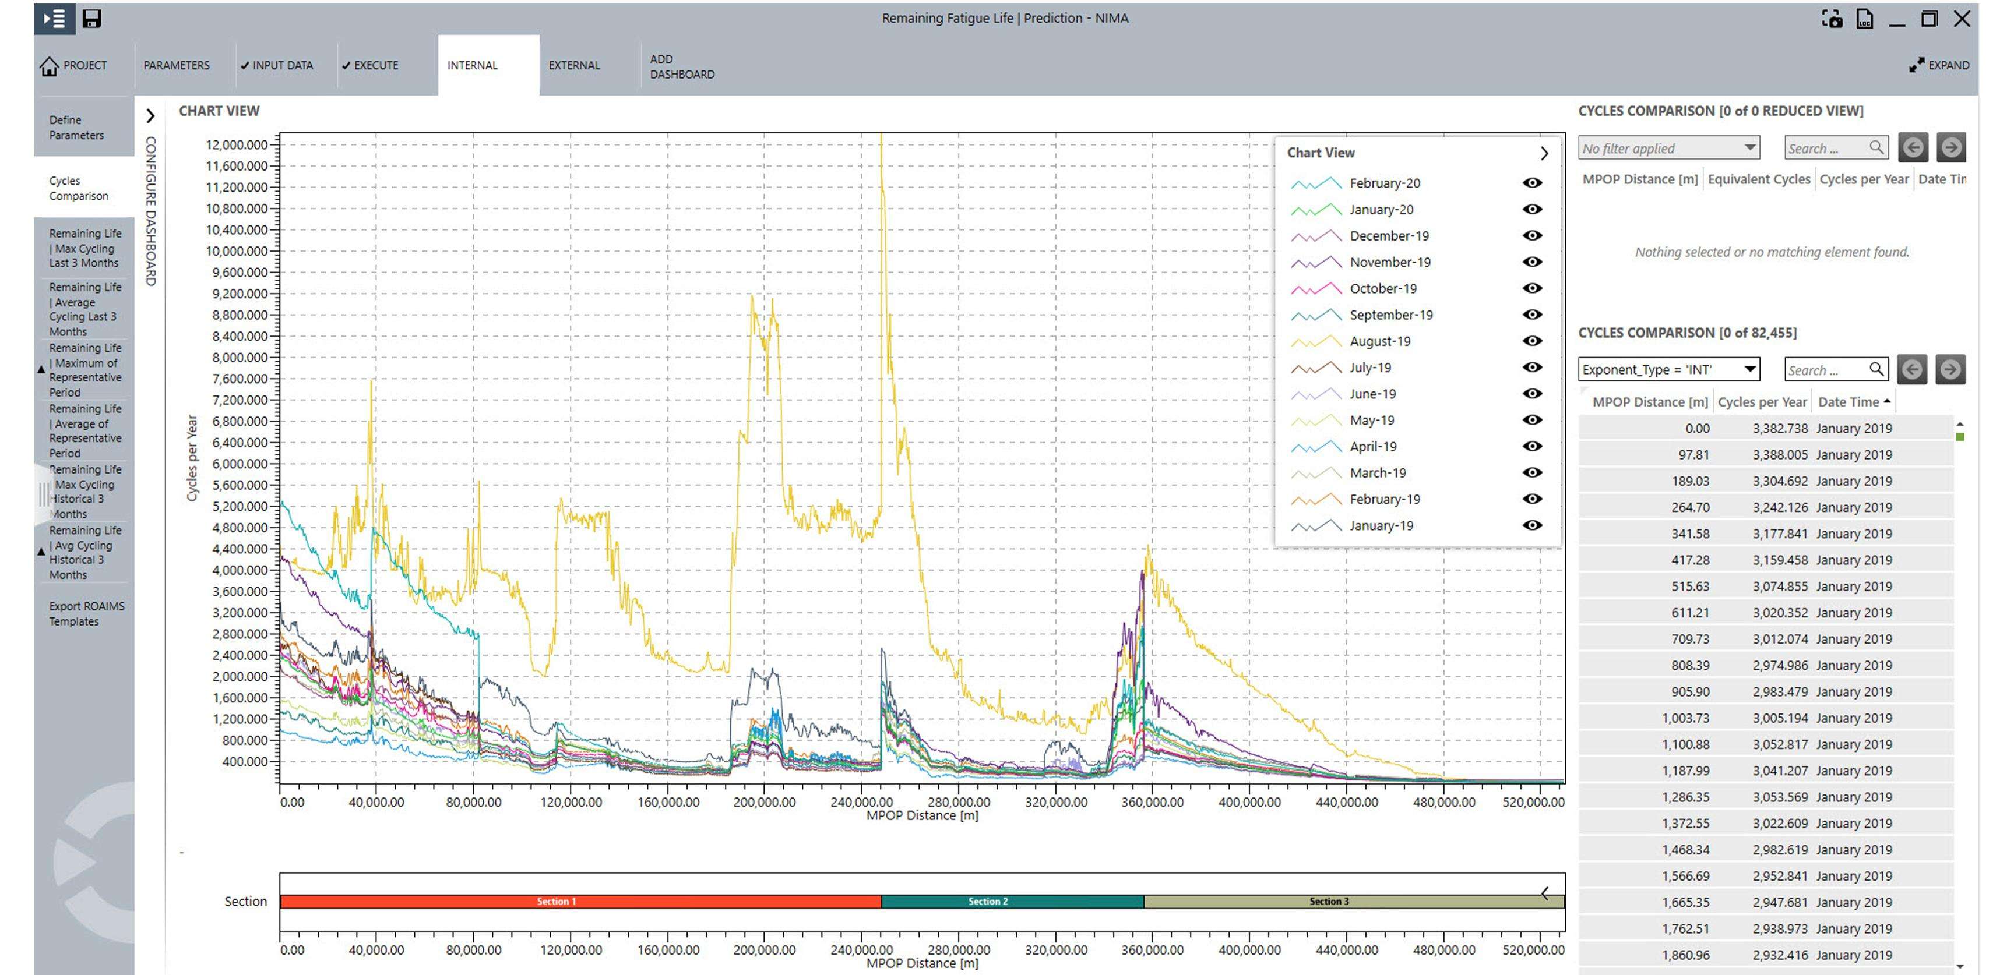Click the December-19 legend line icon
The width and height of the screenshot is (2014, 975).
tap(1316, 236)
